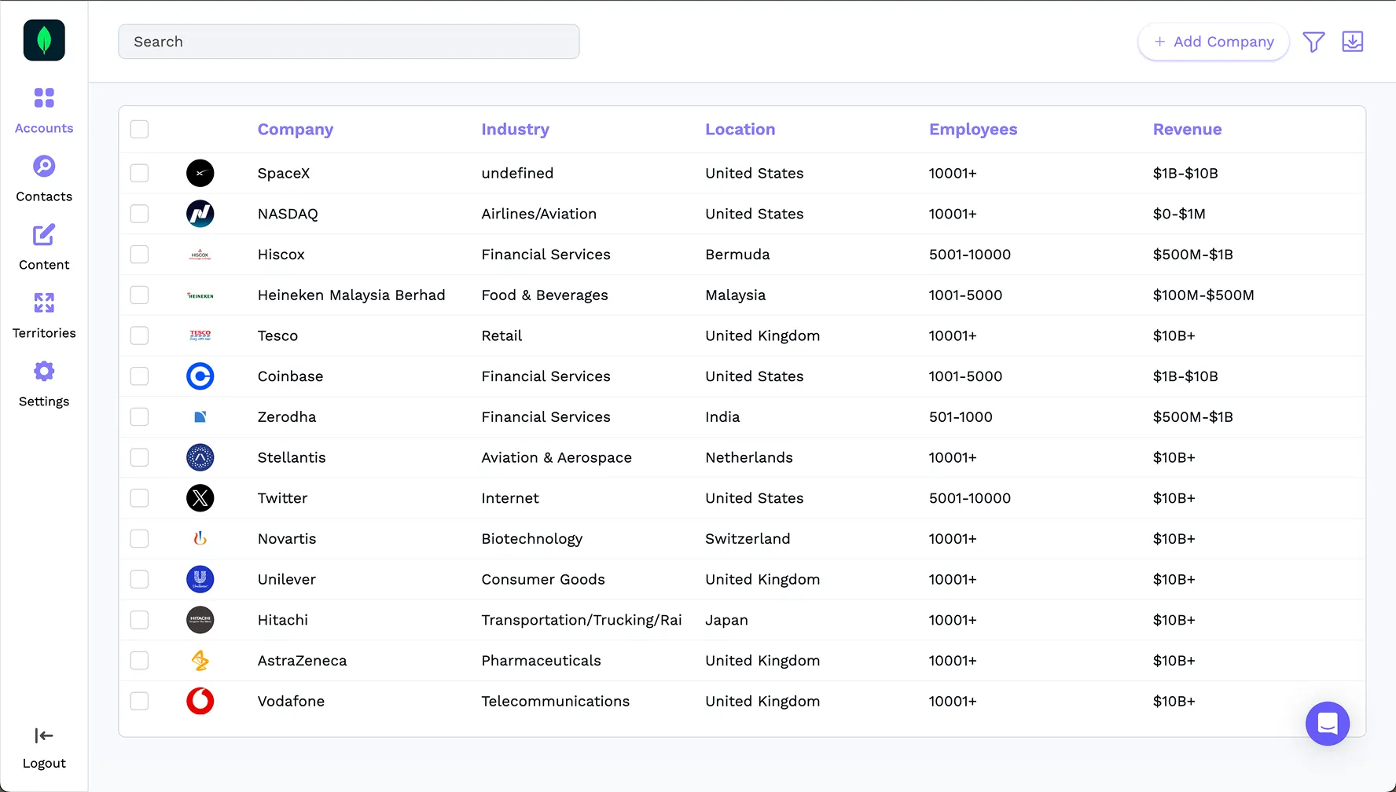Click the Transportation/Trucking/Rai industry cell
The height and width of the screenshot is (792, 1396).
click(582, 620)
